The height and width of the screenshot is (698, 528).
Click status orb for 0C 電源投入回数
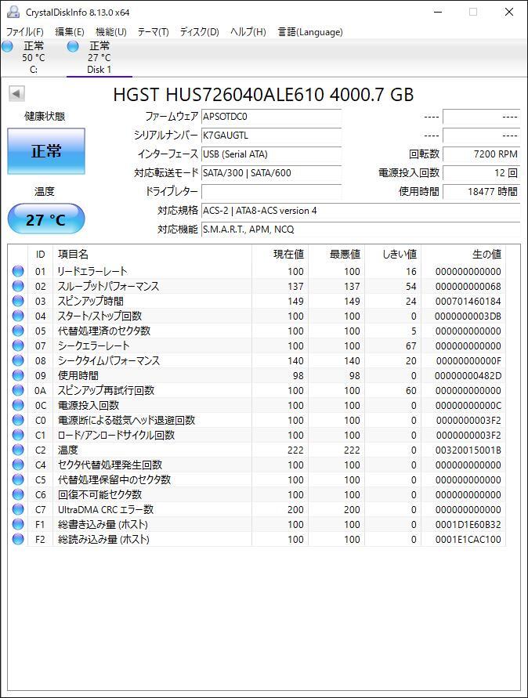pos(18,405)
